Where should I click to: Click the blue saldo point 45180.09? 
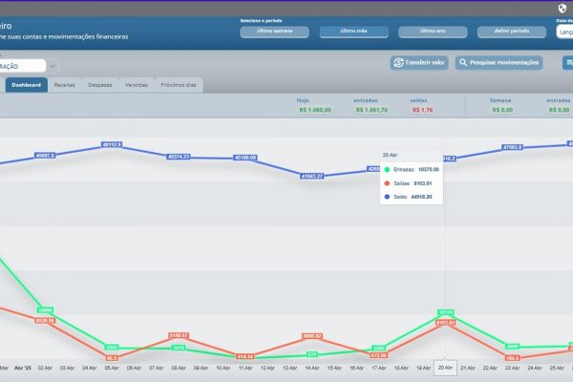pyautogui.click(x=245, y=158)
